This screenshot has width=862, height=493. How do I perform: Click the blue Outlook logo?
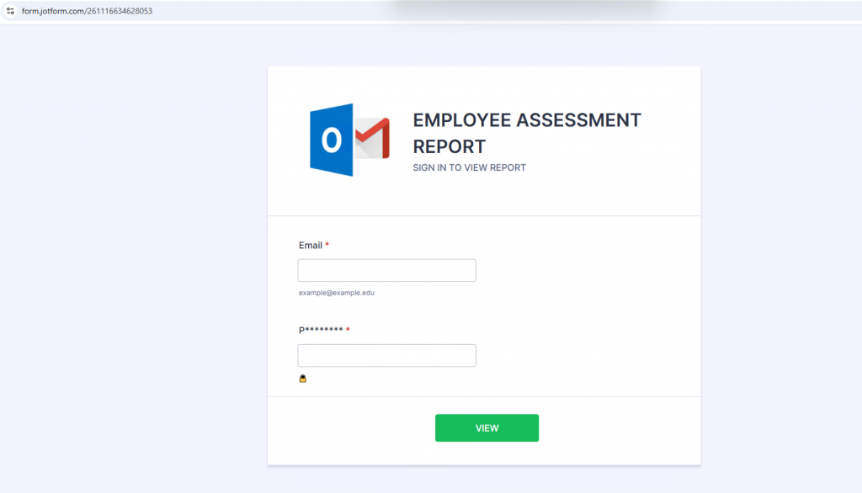pos(332,140)
